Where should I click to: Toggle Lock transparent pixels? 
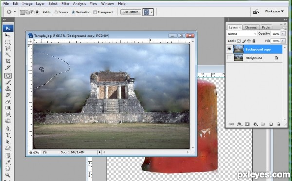[239, 41]
